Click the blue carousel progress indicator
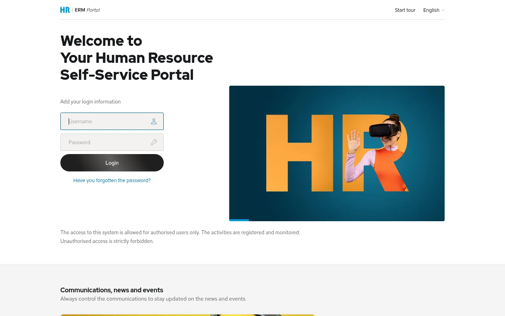Viewport: 505px width, 316px height. pyautogui.click(x=239, y=220)
